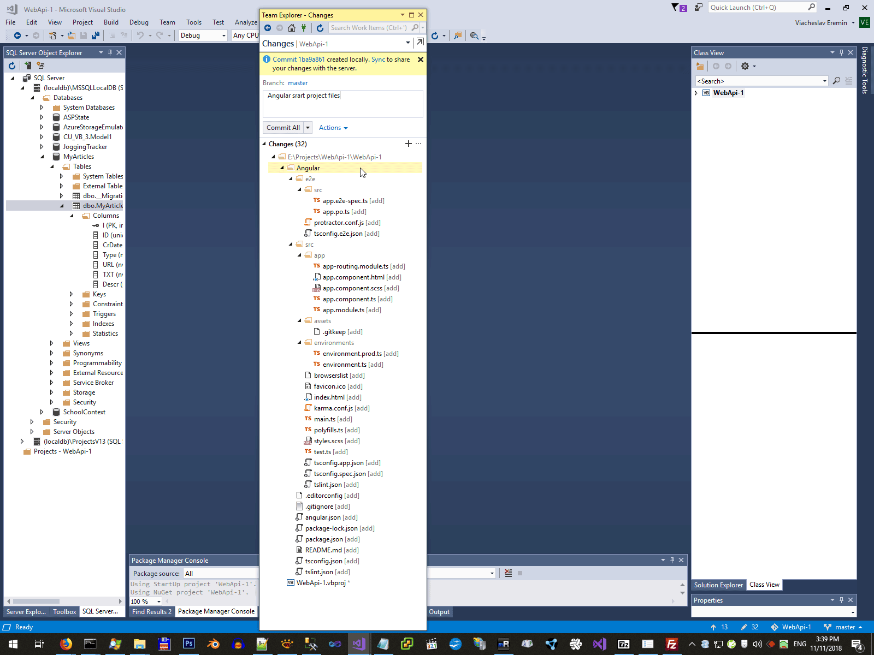
Task: Clear Package Manager Console output
Action: tap(509, 573)
